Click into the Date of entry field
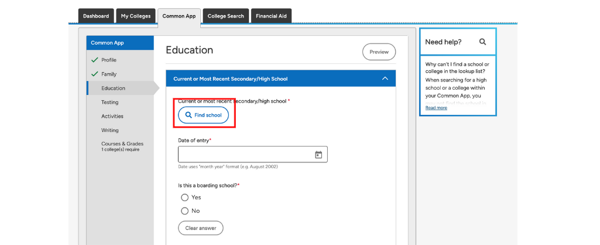 (252, 155)
